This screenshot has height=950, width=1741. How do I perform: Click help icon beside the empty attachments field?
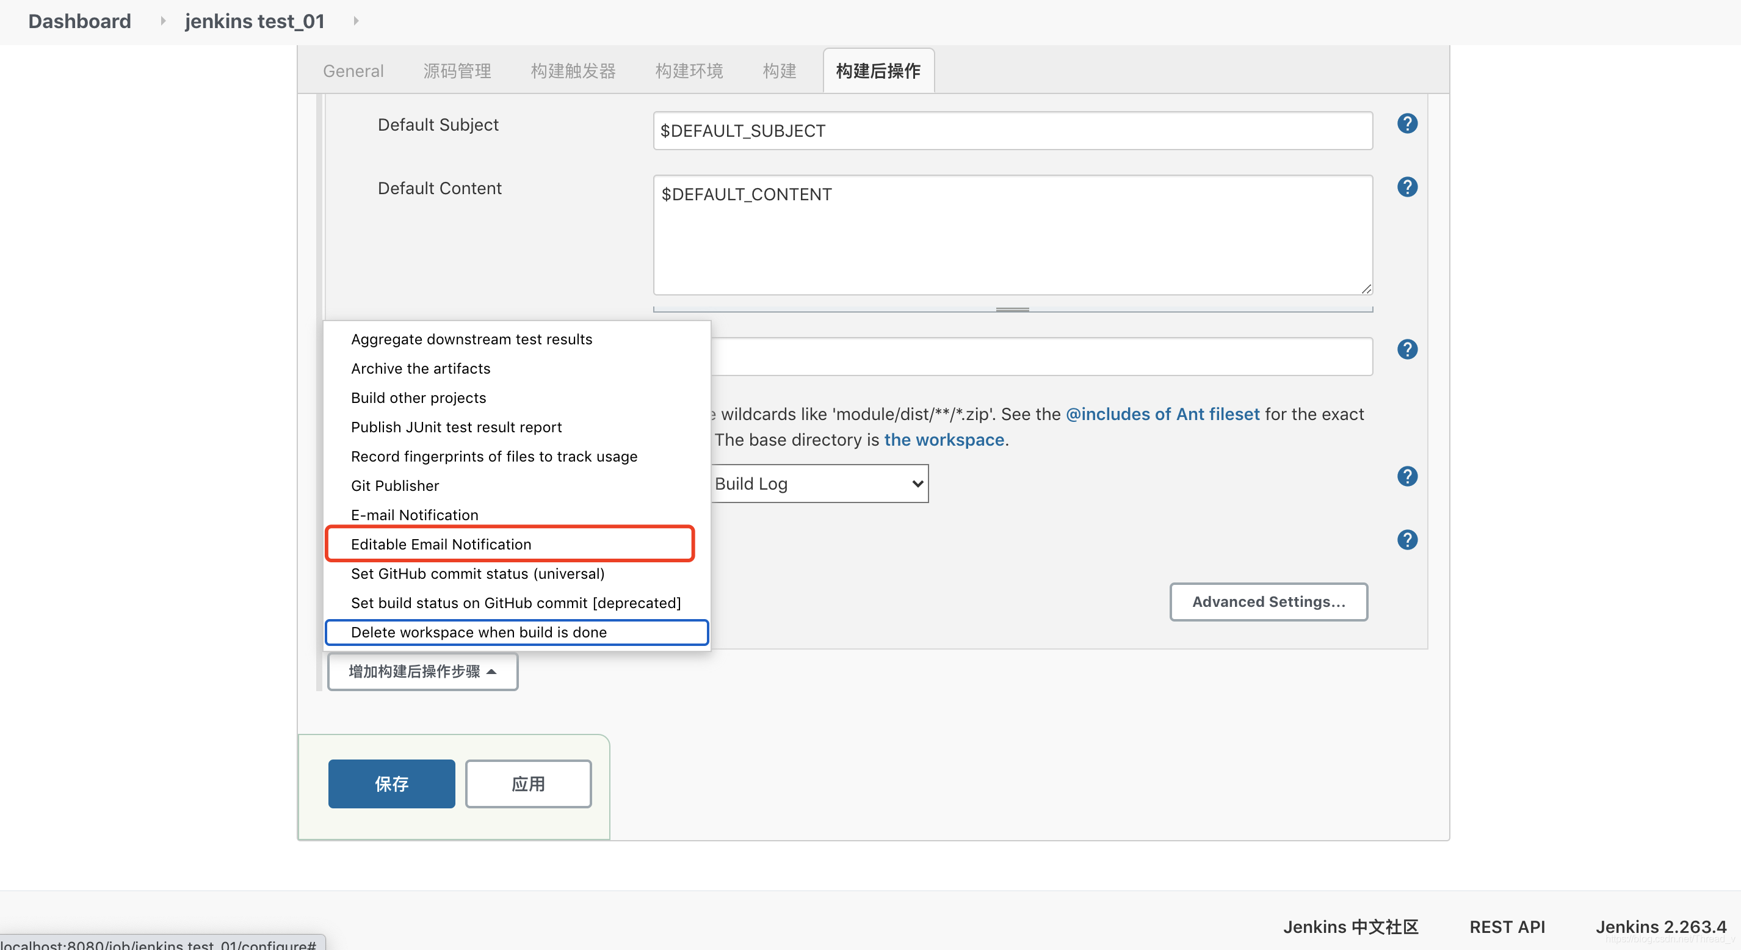1406,350
